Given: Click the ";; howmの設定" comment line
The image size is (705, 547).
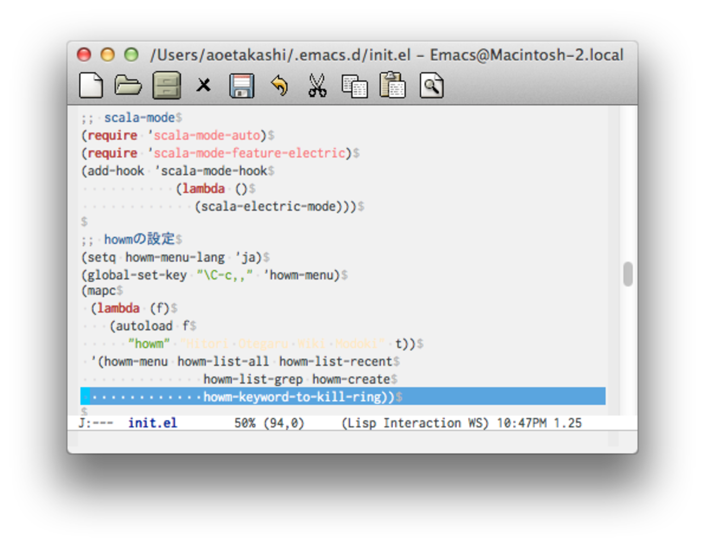Looking at the screenshot, I should (132, 239).
